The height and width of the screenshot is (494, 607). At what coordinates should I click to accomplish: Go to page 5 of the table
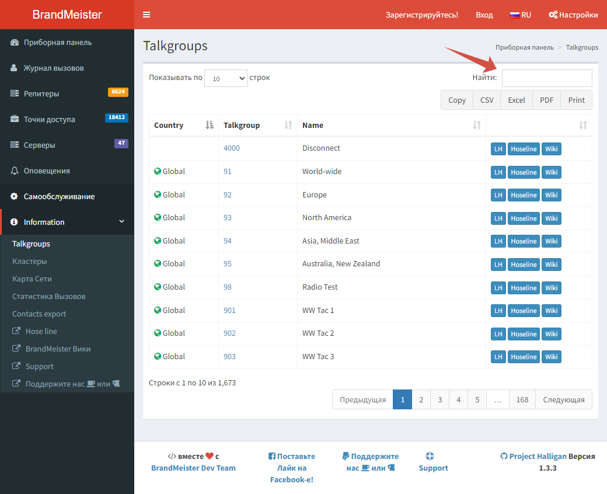click(477, 399)
